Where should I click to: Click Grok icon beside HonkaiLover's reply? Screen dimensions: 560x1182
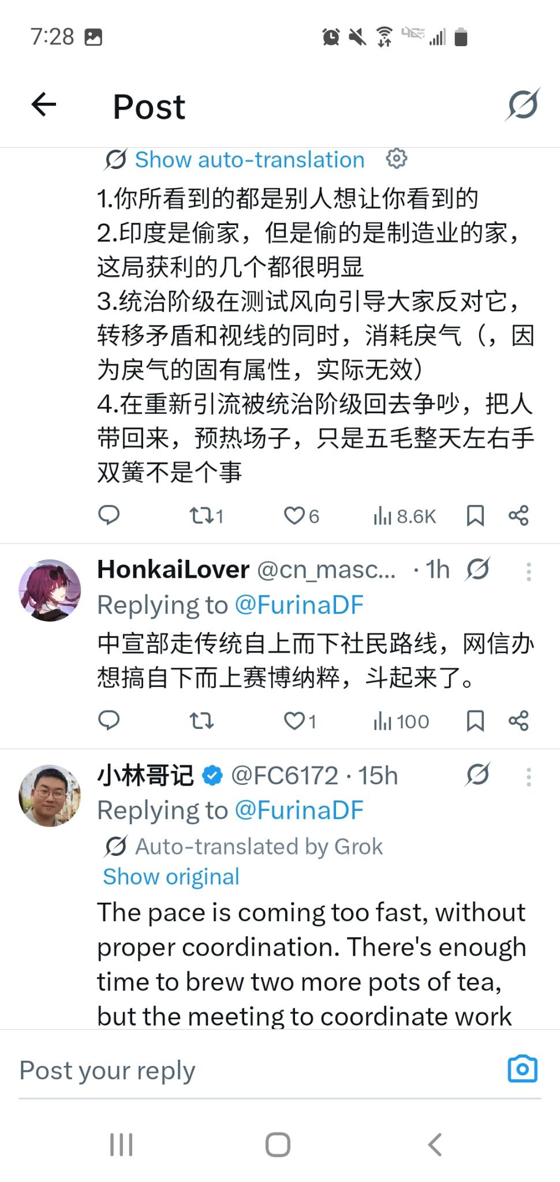point(477,570)
